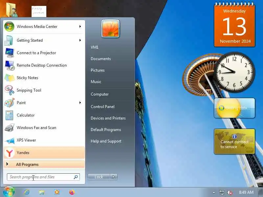Open Pictures library link
The height and width of the screenshot is (197, 263).
coord(98,70)
